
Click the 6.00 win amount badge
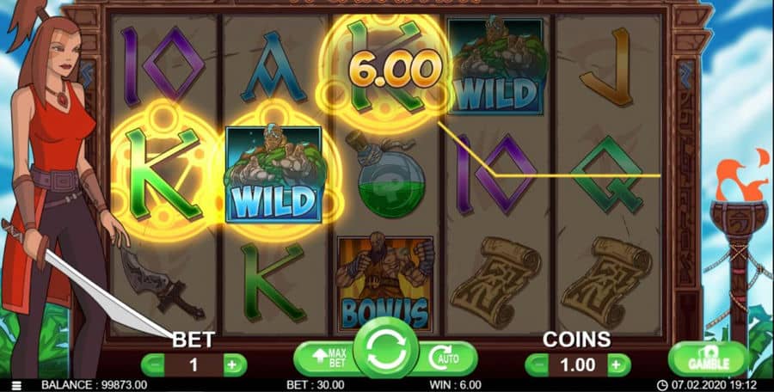coord(395,70)
